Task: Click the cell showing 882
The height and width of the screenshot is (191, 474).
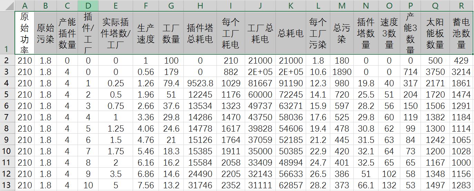Action: [x=231, y=72]
